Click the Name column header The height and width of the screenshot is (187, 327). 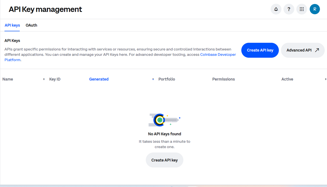(x=8, y=79)
